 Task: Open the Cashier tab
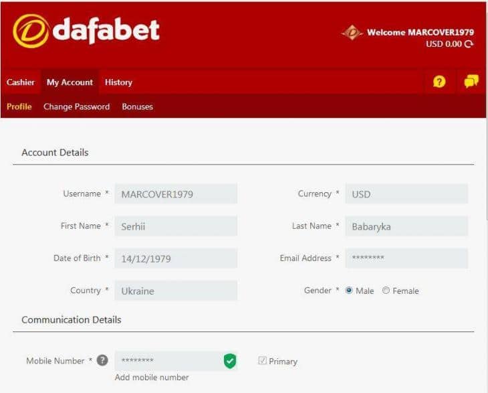point(21,82)
